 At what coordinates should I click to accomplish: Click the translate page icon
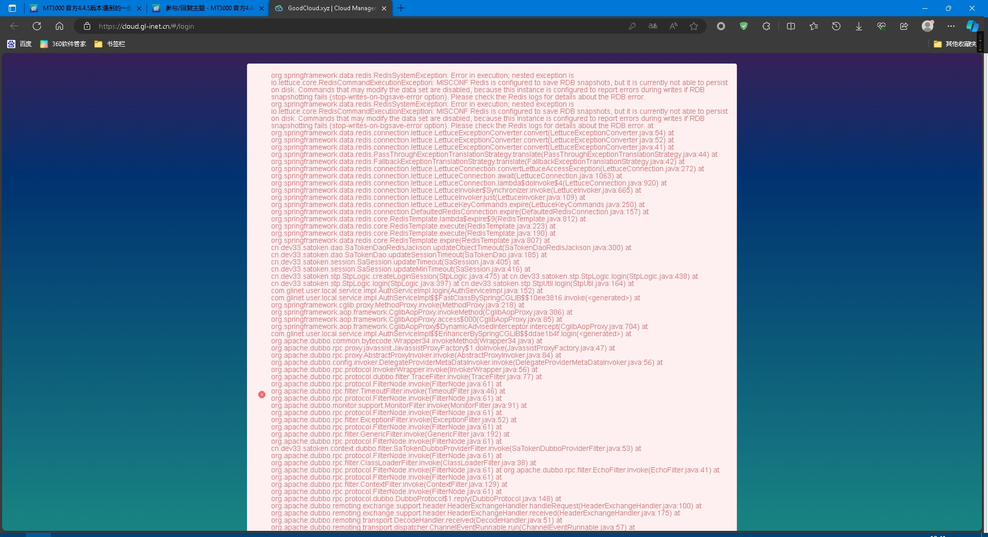click(653, 26)
